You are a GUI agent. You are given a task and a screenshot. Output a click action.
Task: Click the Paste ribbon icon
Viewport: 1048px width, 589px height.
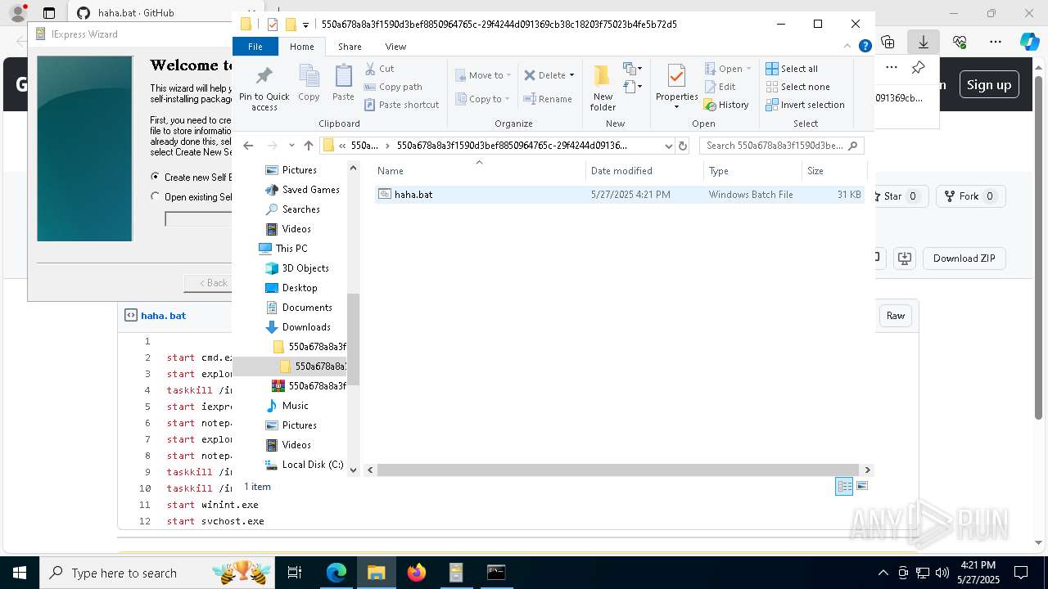pos(343,83)
